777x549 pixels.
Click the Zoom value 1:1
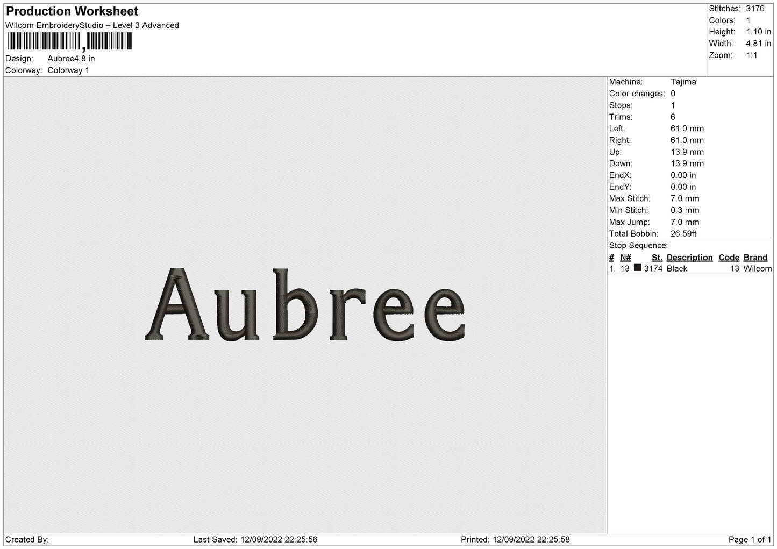point(751,55)
